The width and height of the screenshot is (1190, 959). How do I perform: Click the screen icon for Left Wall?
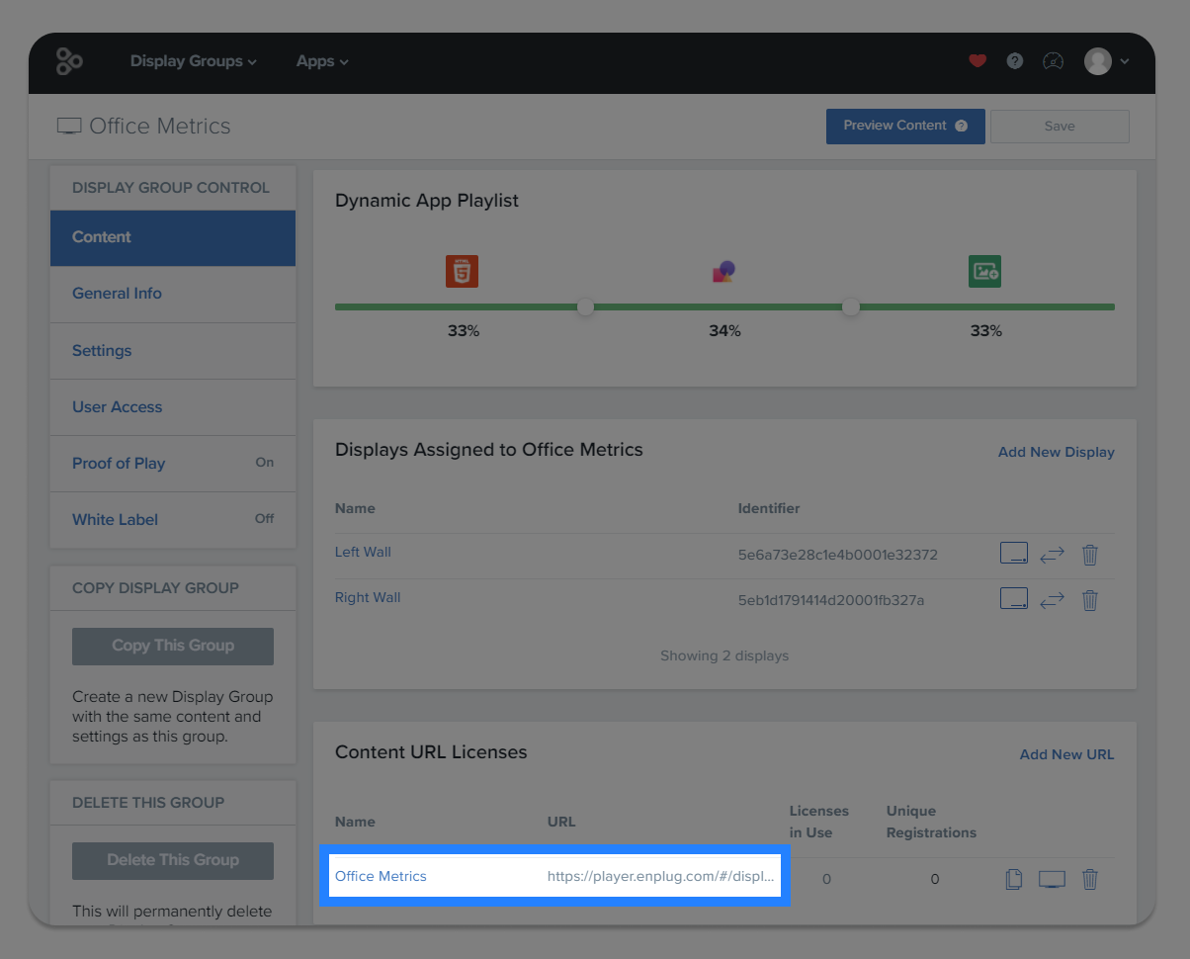tap(1014, 554)
